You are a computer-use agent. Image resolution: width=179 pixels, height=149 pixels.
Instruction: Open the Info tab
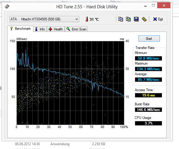(40, 29)
